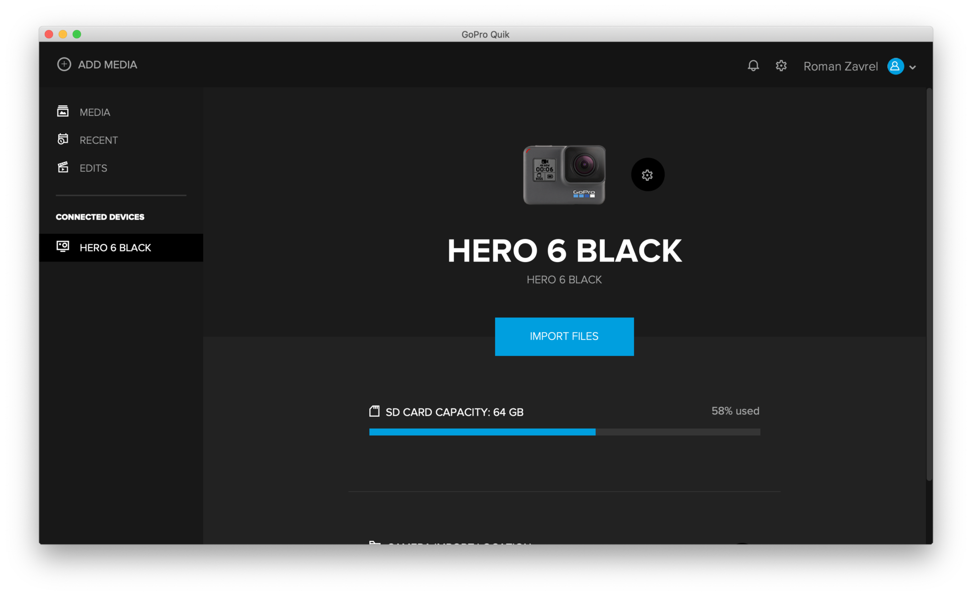Click the HERO 6 BLACK camera icon

64,247
